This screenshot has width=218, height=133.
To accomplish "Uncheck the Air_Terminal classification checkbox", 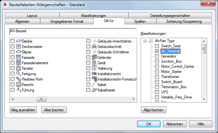I will point(157,51).
